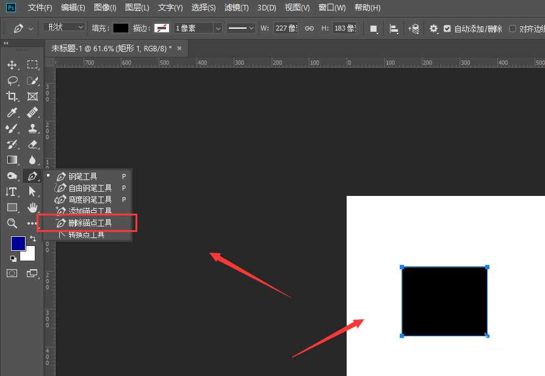Choose the Crop tool
This screenshot has height=376, width=545.
pos(12,96)
